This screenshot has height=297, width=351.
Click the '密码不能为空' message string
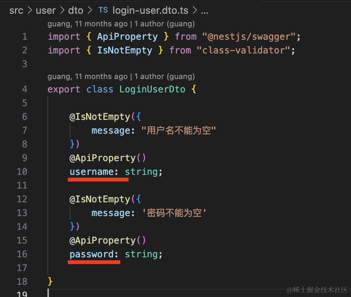click(x=174, y=213)
